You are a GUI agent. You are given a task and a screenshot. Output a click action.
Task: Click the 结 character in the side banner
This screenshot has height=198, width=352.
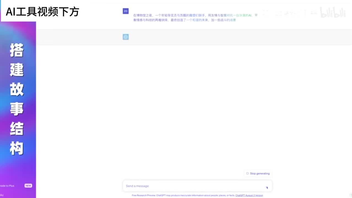click(17, 129)
